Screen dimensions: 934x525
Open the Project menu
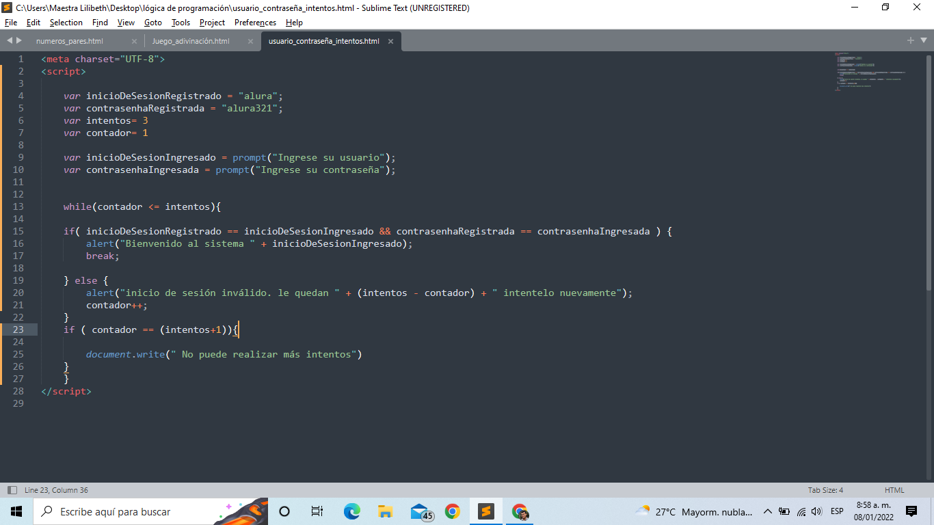(x=213, y=23)
